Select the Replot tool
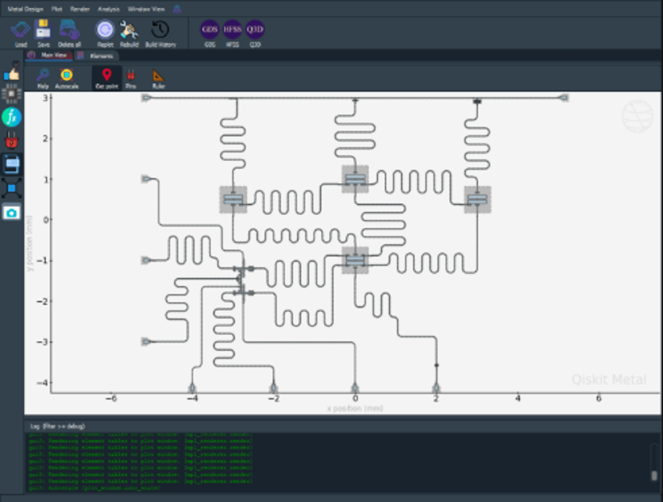This screenshot has height=502, width=663. pos(104,31)
